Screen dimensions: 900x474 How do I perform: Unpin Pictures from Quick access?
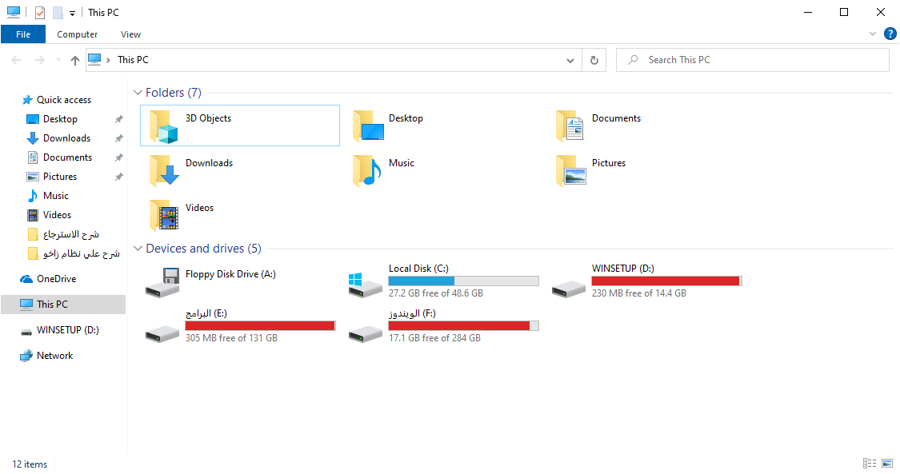(x=119, y=177)
